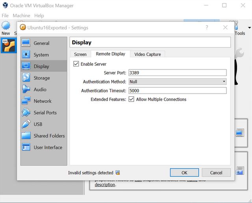Open the Help menu
252x203 pixels.
point(39,16)
